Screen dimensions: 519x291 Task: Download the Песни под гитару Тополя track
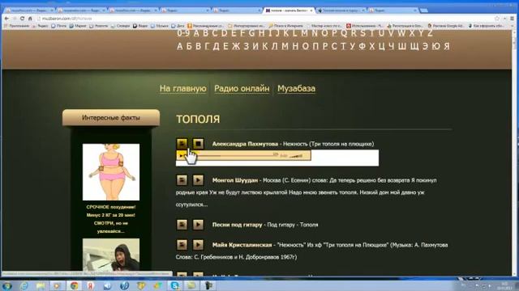click(182, 225)
